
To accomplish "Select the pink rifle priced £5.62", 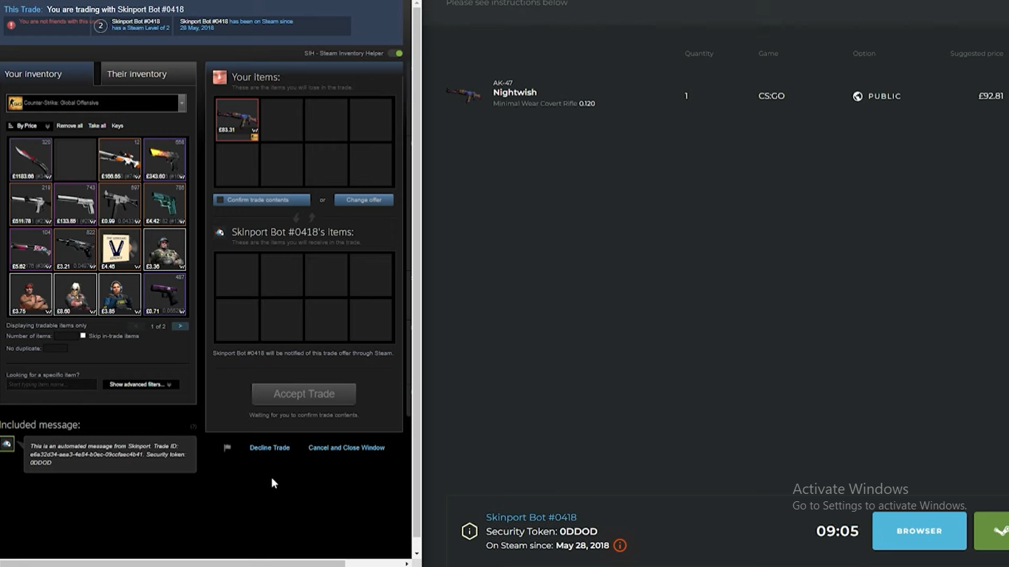I will [x=31, y=250].
